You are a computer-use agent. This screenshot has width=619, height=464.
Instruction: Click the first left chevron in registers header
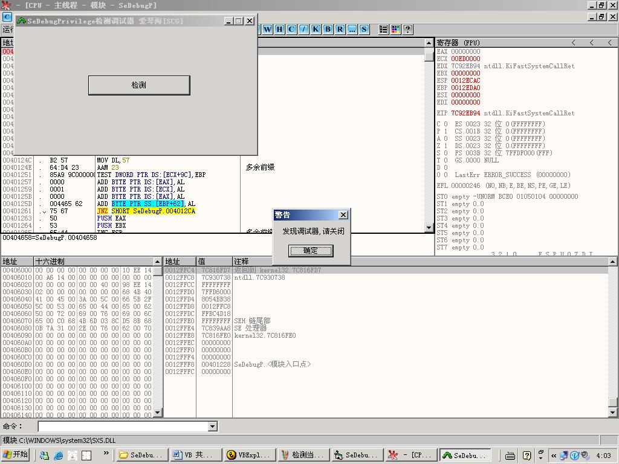pyautogui.click(x=574, y=43)
